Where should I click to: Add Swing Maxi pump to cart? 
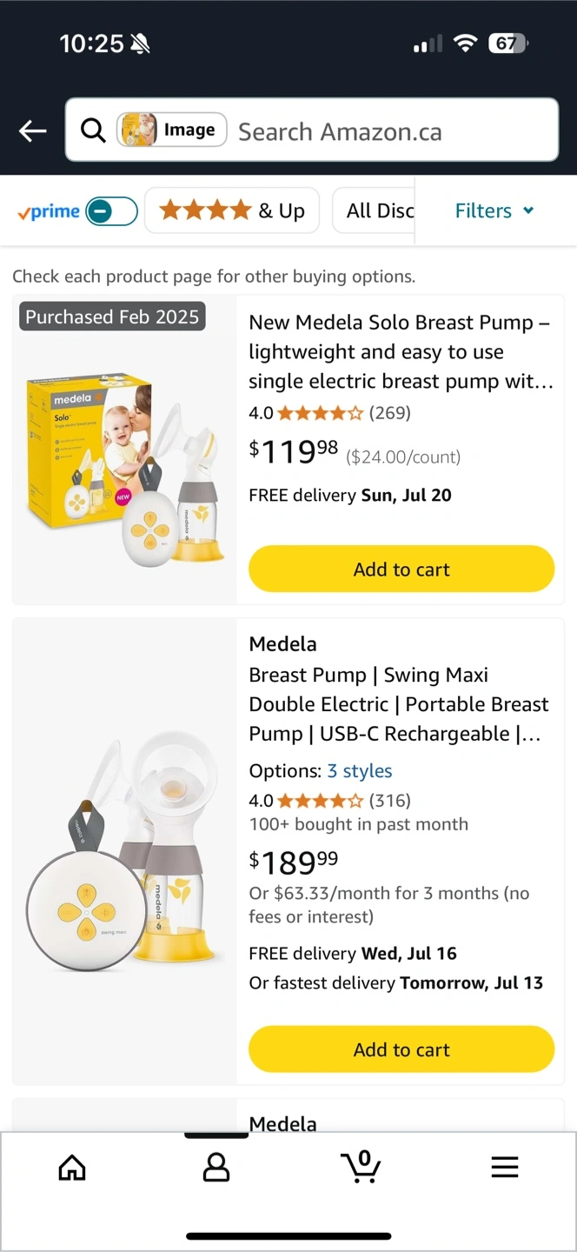coord(401,1049)
